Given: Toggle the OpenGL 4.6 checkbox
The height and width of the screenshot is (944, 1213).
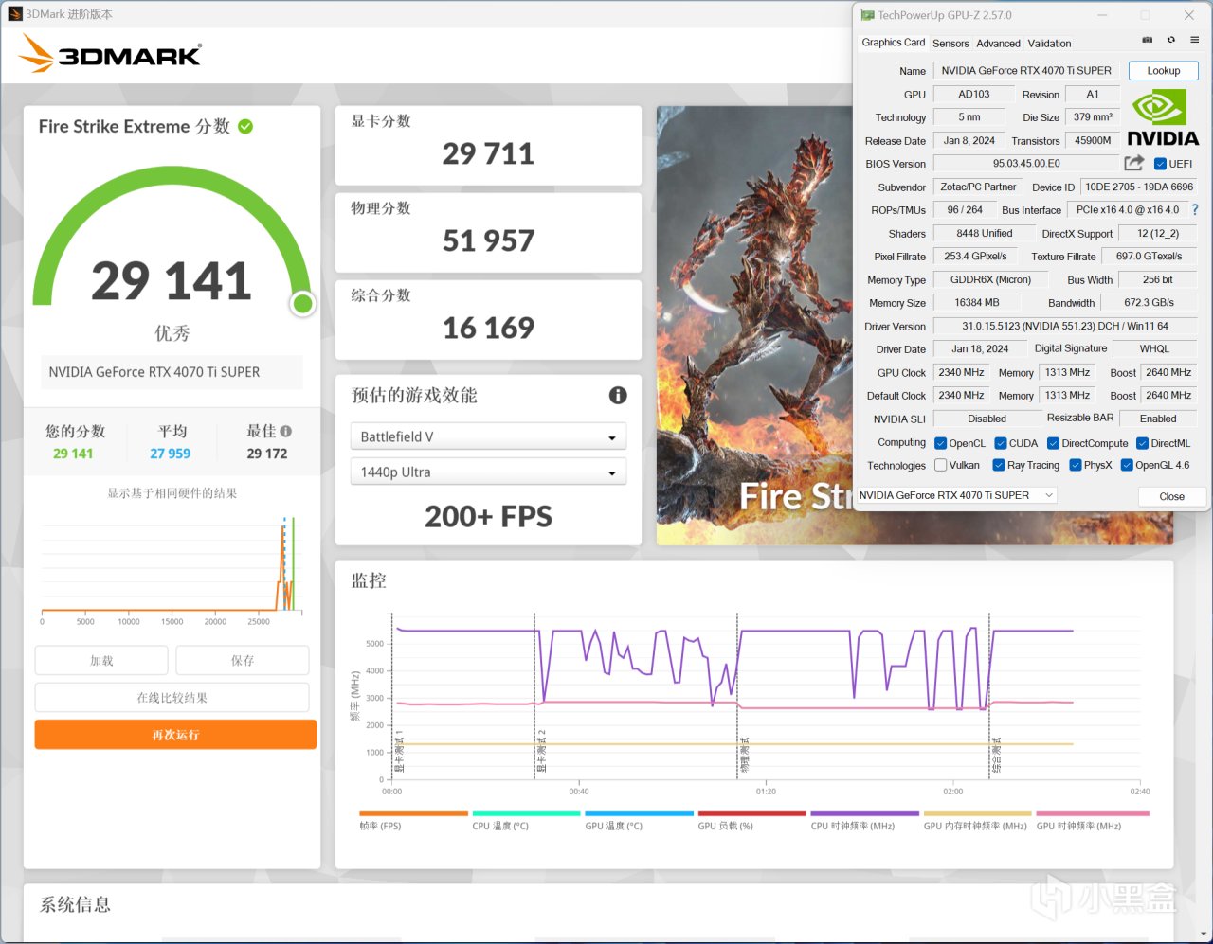Looking at the screenshot, I should (x=1127, y=465).
